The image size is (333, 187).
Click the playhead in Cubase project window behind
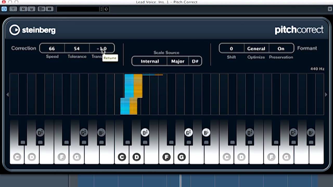click(180, 181)
